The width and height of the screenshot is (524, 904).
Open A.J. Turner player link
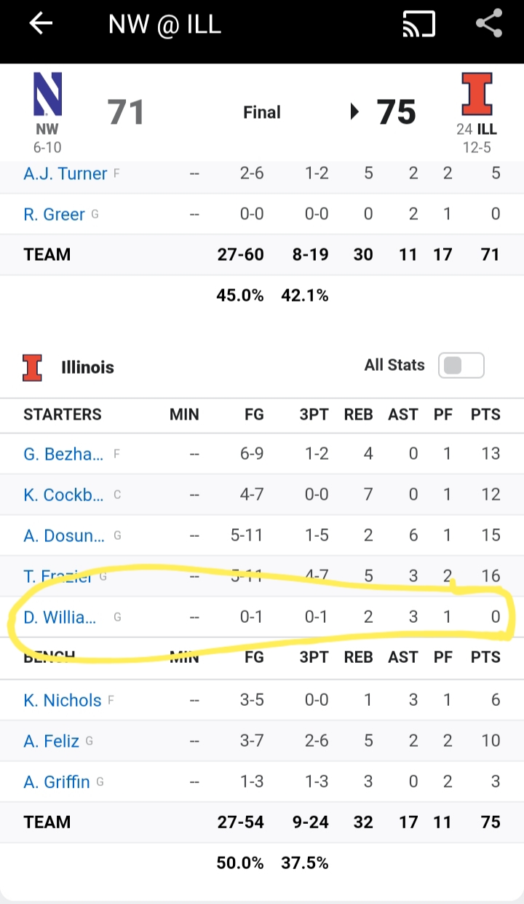tap(65, 173)
